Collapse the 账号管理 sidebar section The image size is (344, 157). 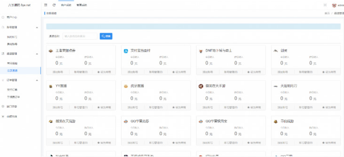37,27
